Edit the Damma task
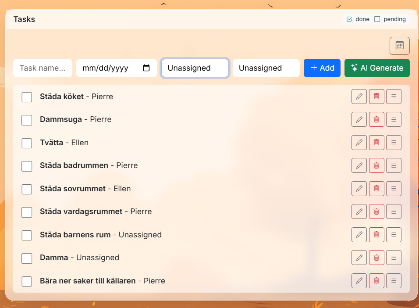419x308 pixels. [359, 258]
